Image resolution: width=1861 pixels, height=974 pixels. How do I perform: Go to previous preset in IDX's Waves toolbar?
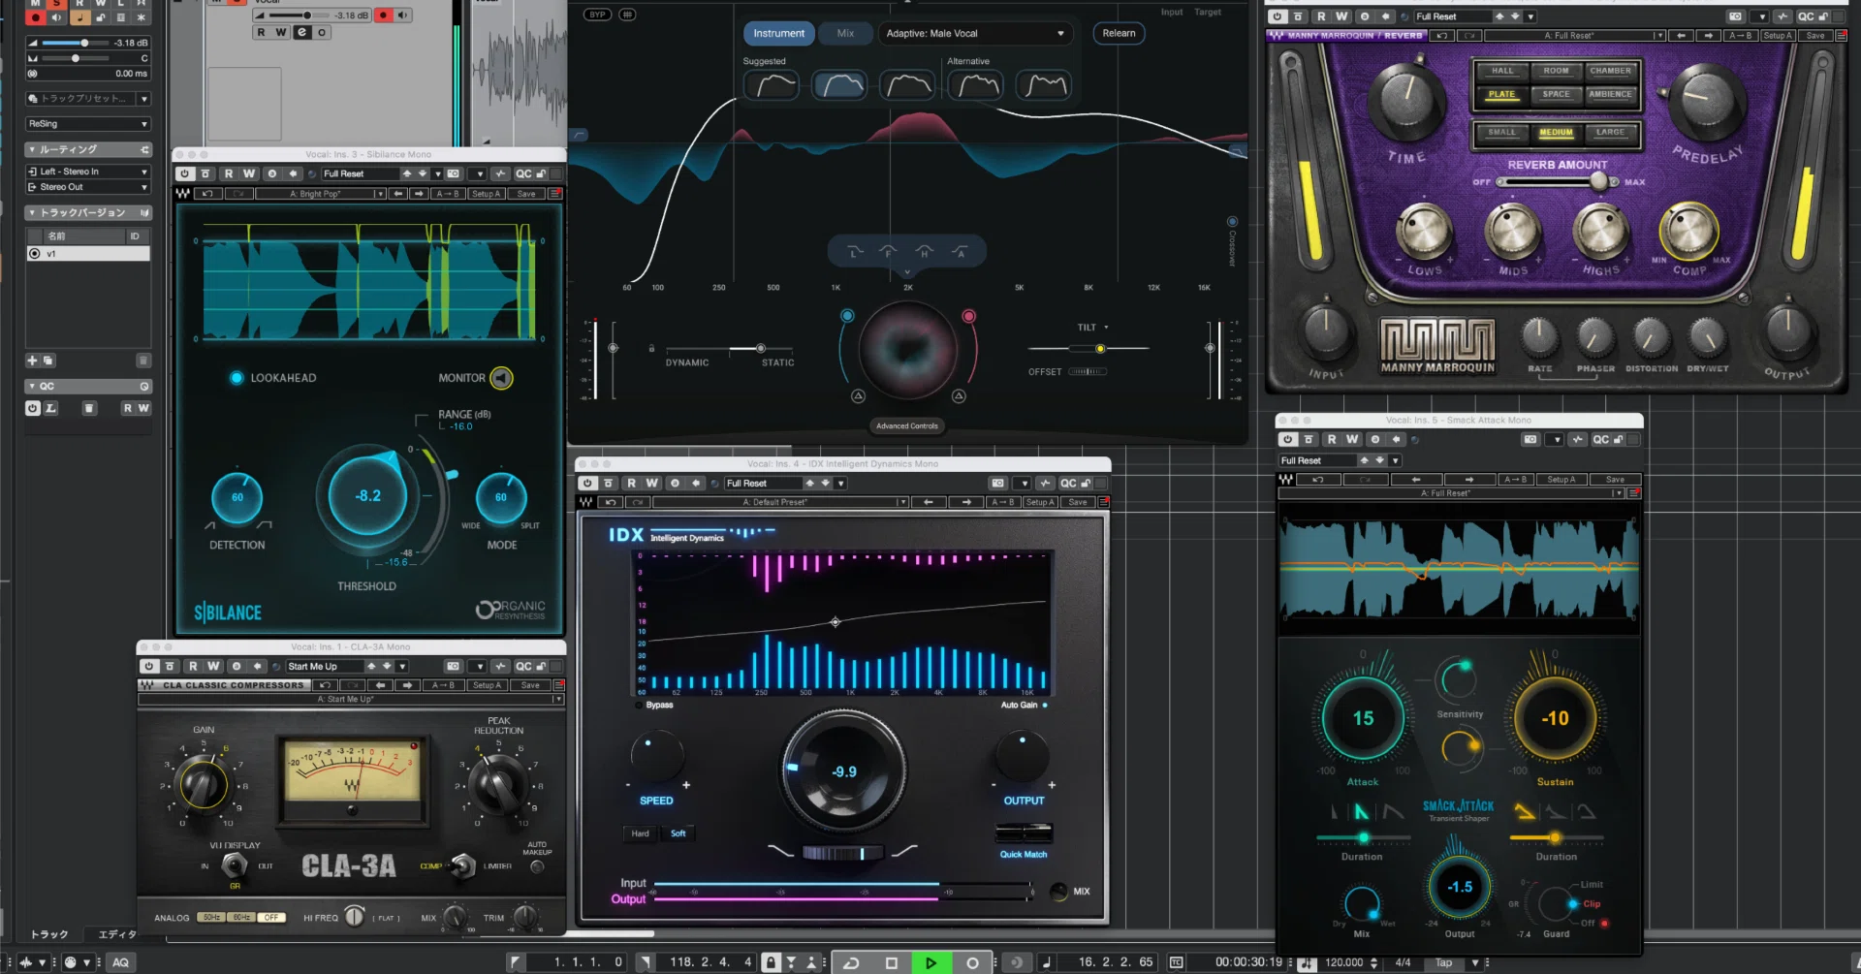point(929,502)
